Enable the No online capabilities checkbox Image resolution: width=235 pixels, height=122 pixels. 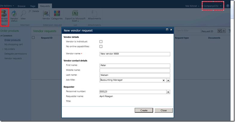click(x=101, y=47)
